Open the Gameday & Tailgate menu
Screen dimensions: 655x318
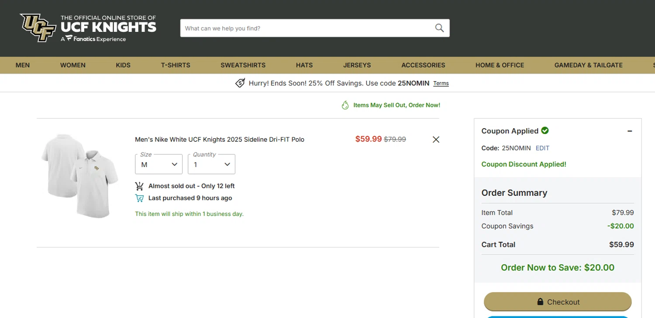tap(588, 65)
